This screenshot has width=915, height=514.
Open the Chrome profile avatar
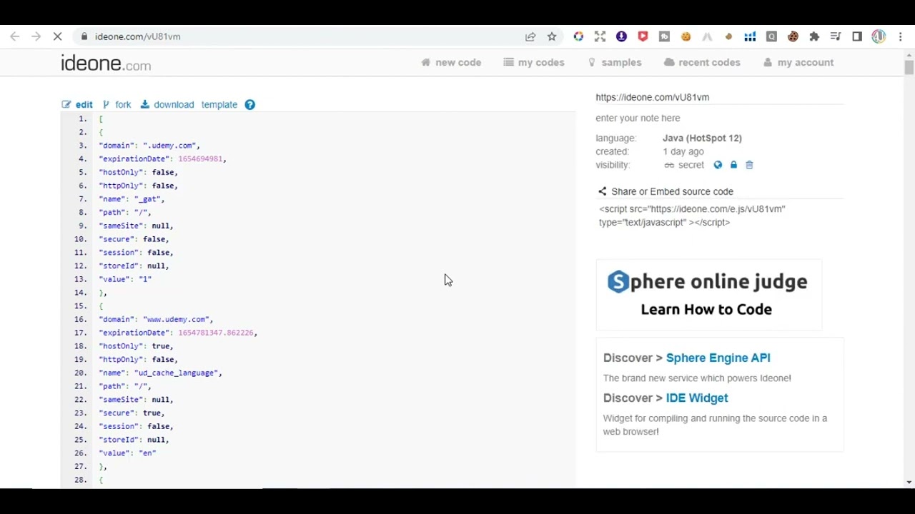pos(879,36)
